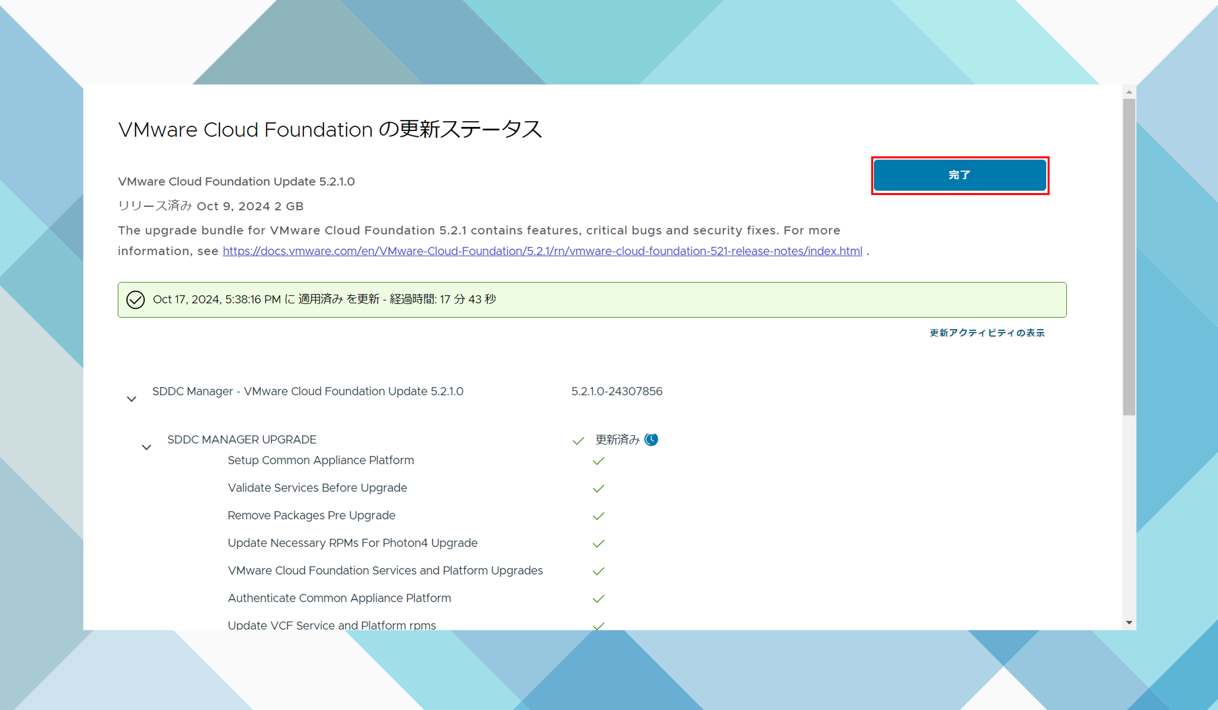Screen dimensions: 1218x710
Task: Select 'Update Necessary RPMs For Photon4 Upgrade' text
Action: (352, 543)
